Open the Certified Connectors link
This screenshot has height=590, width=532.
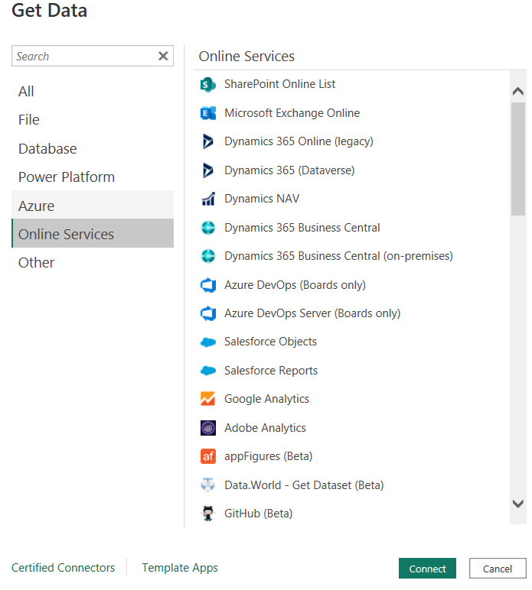coord(63,568)
